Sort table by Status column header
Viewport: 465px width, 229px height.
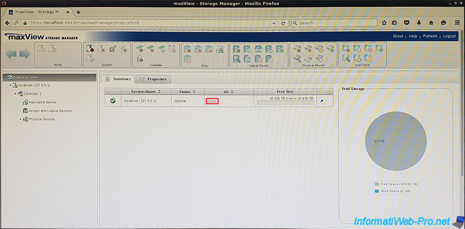pos(187,91)
